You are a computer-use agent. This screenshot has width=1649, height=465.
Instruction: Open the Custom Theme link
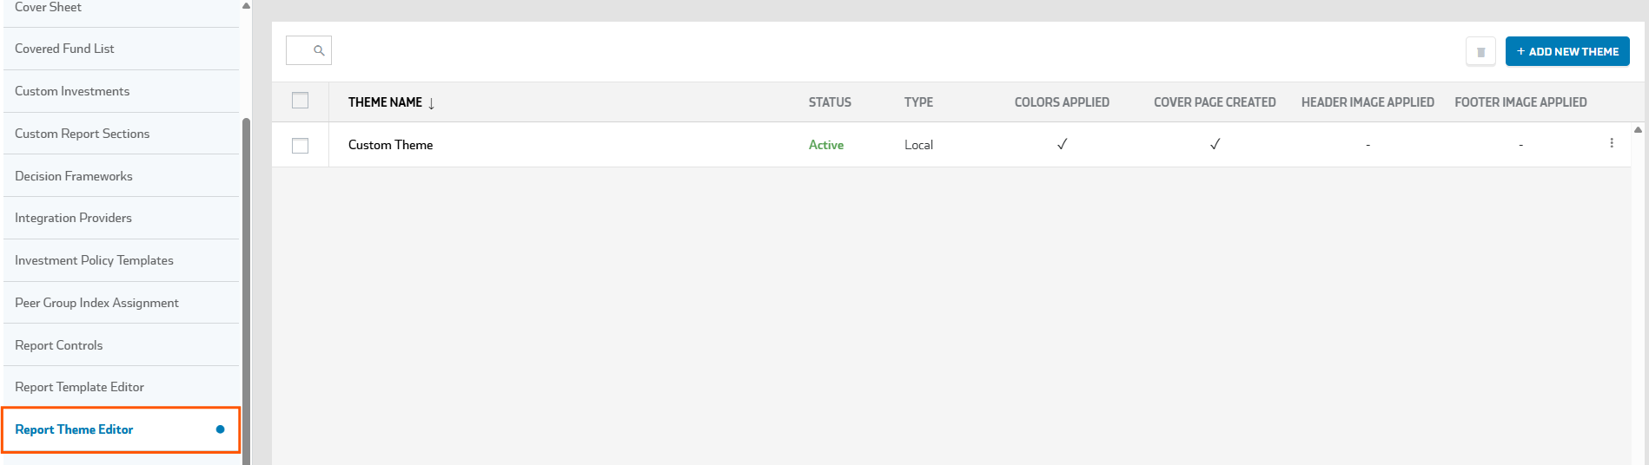390,145
